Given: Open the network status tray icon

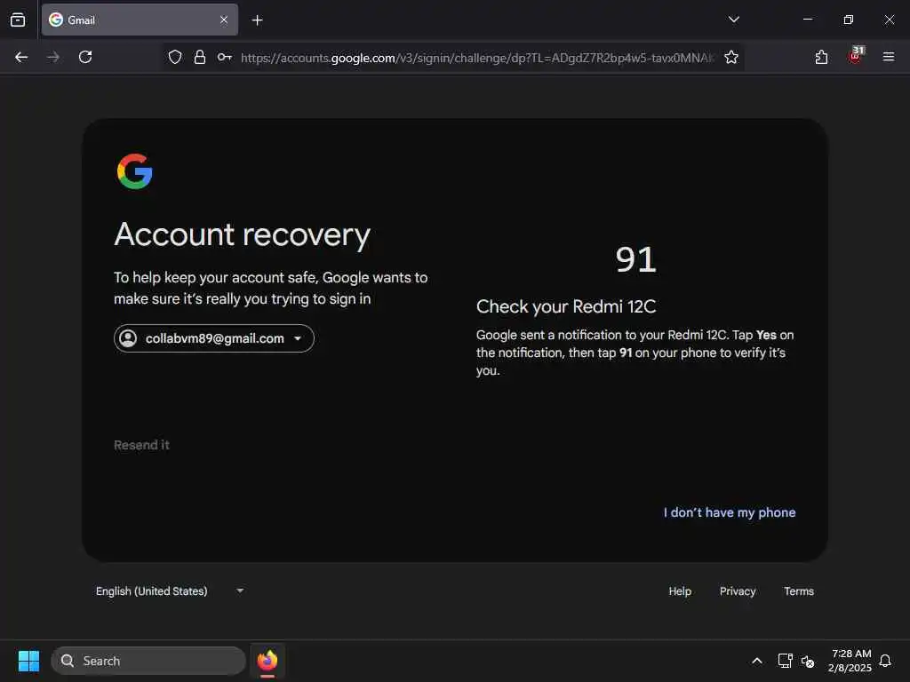Looking at the screenshot, I should [x=785, y=661].
